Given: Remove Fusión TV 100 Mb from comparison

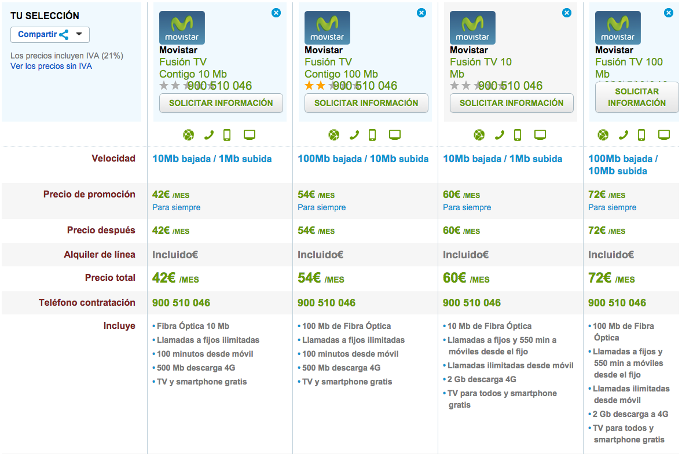Looking at the screenshot, I should tap(669, 13).
